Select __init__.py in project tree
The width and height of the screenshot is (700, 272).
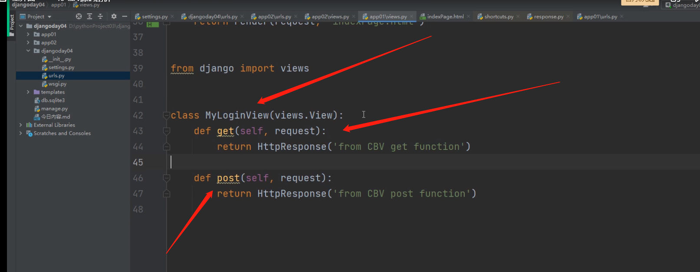click(x=56, y=59)
